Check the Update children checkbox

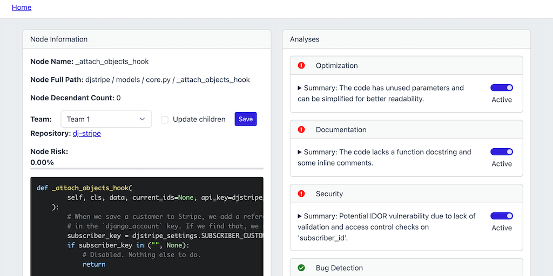[165, 120]
